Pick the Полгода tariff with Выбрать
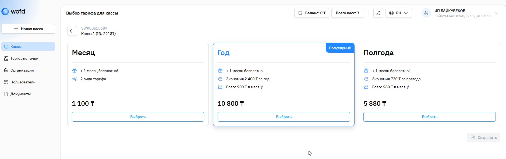The image size is (506, 159). pyautogui.click(x=429, y=117)
